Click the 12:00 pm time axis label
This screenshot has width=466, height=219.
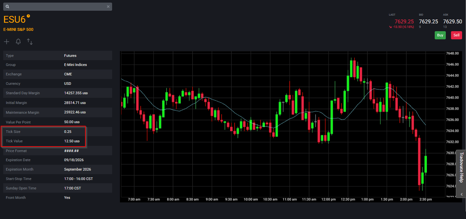tap(328, 199)
